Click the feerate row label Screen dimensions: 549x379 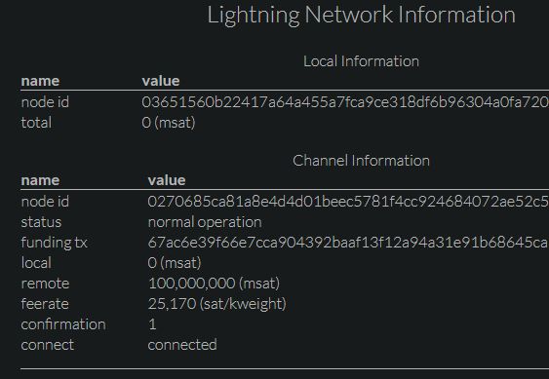(x=45, y=304)
